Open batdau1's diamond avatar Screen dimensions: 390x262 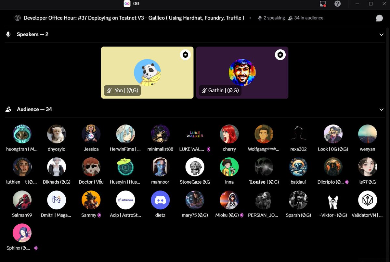[298, 167]
